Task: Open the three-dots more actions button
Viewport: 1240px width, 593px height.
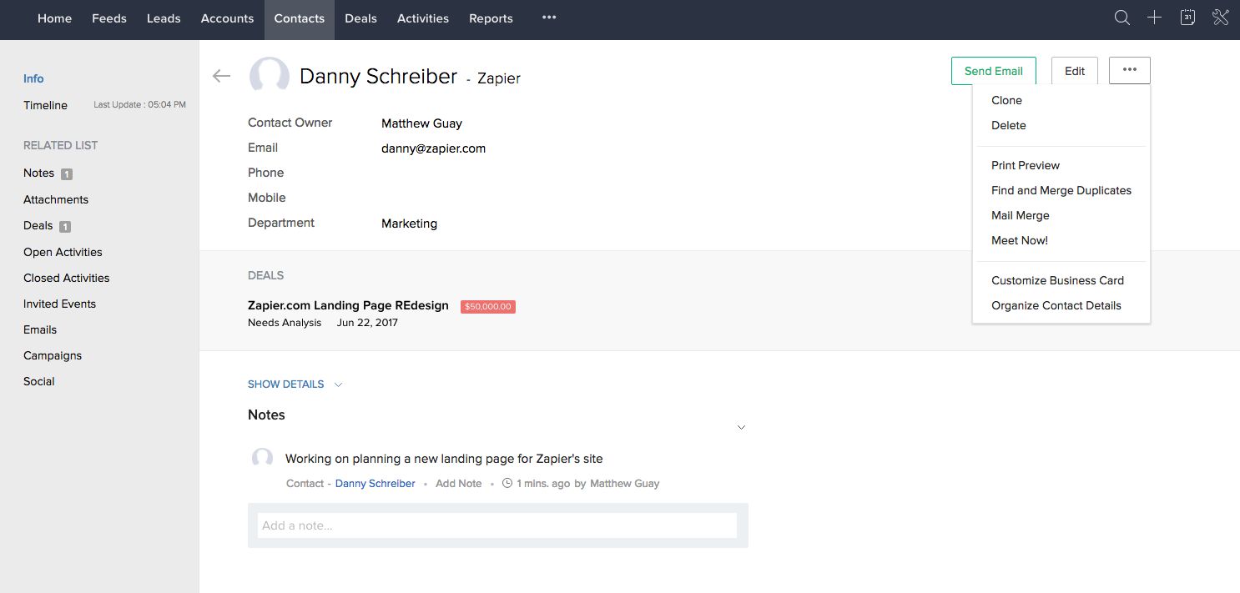Action: click(1129, 71)
